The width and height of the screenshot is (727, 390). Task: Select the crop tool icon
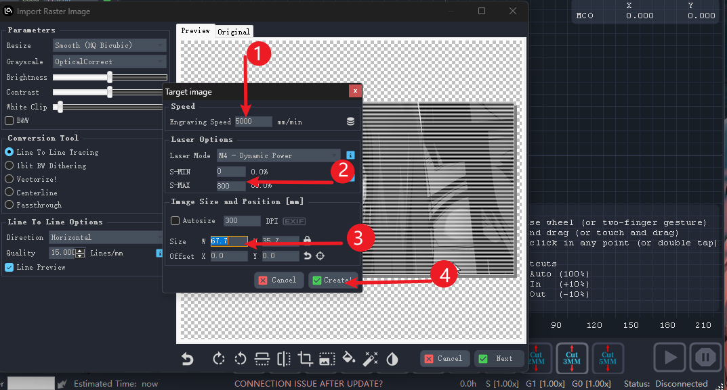pyautogui.click(x=306, y=360)
